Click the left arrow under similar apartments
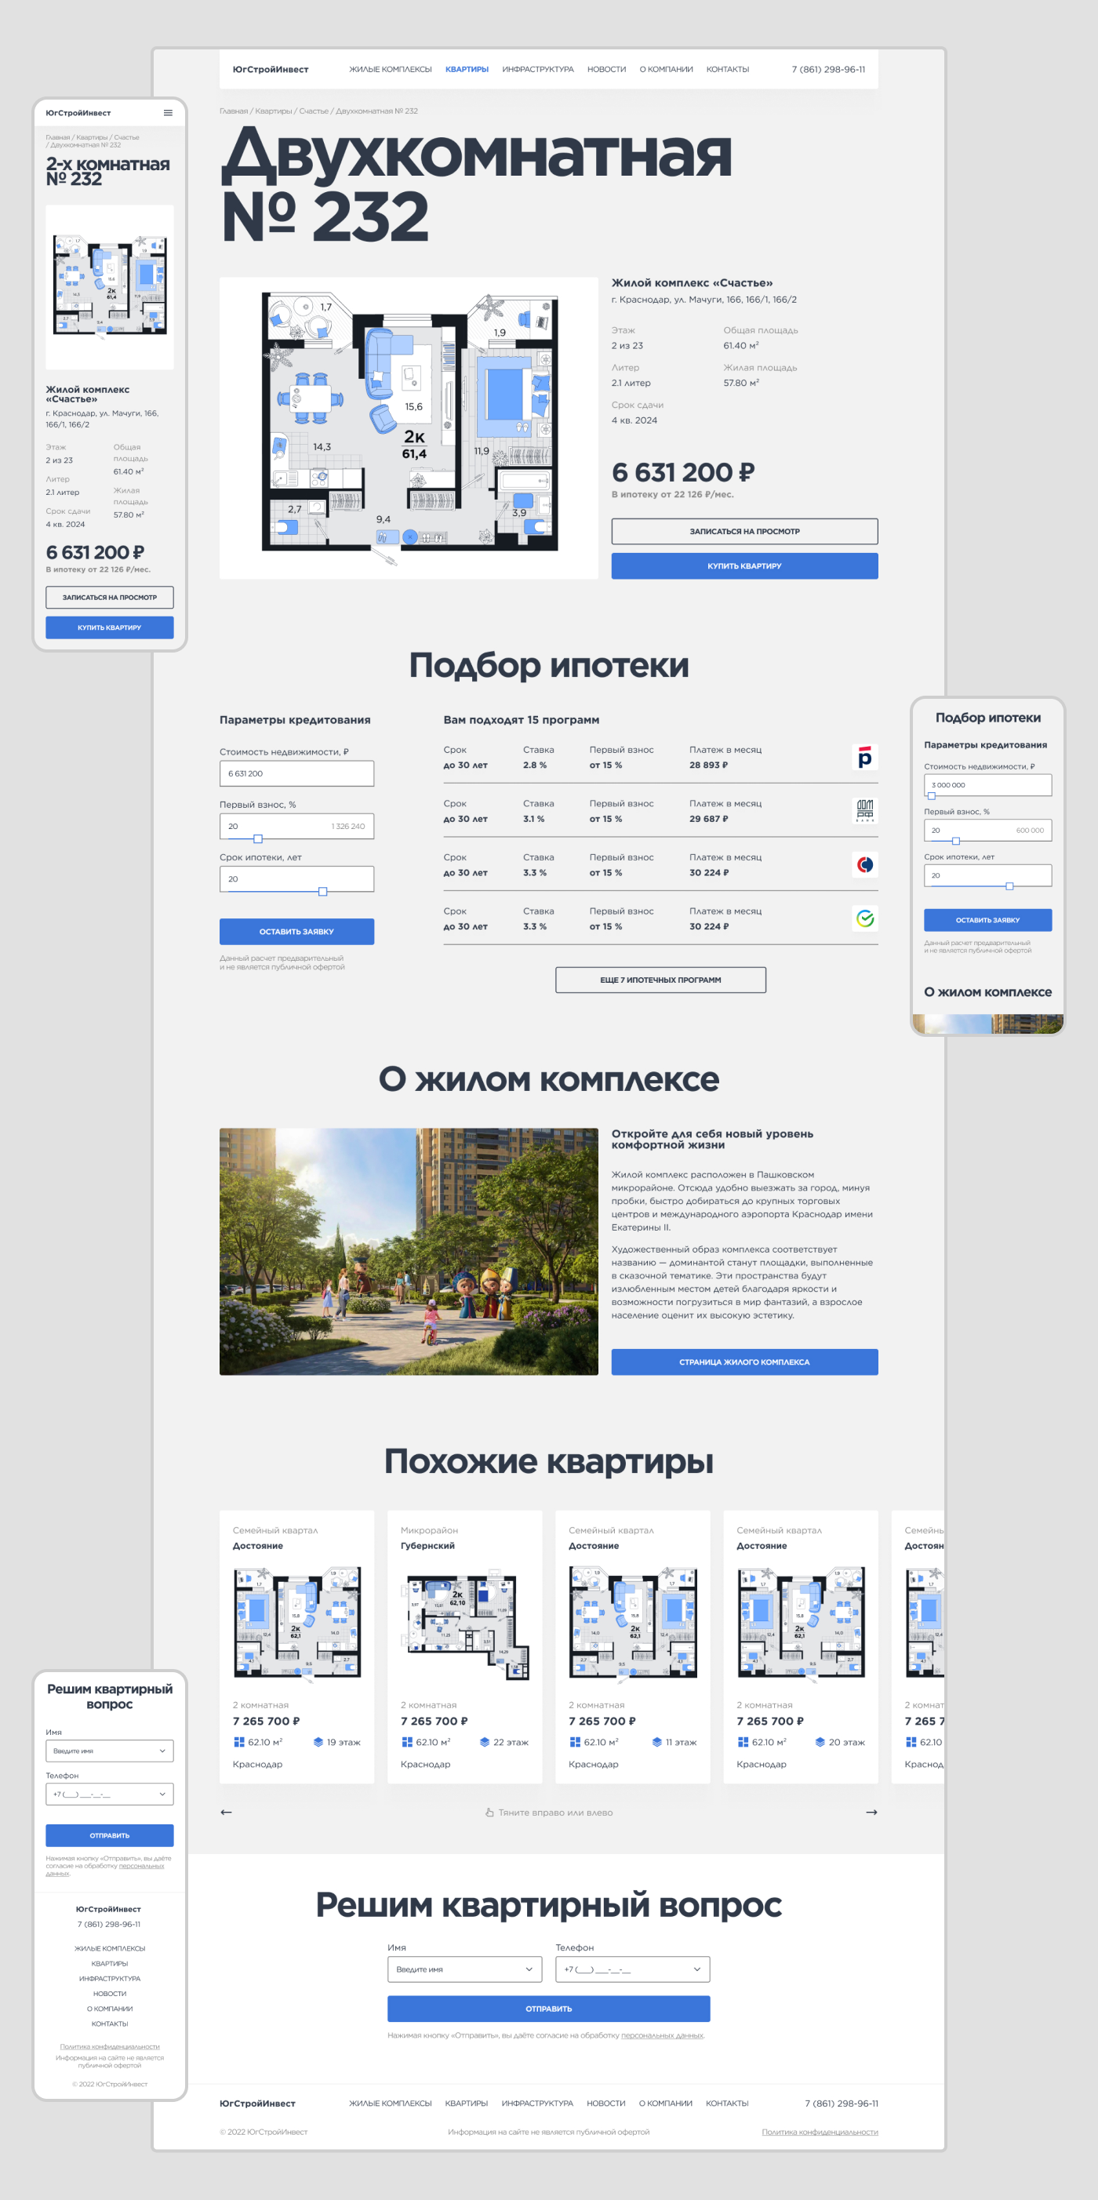The image size is (1098, 2200). (x=226, y=1813)
